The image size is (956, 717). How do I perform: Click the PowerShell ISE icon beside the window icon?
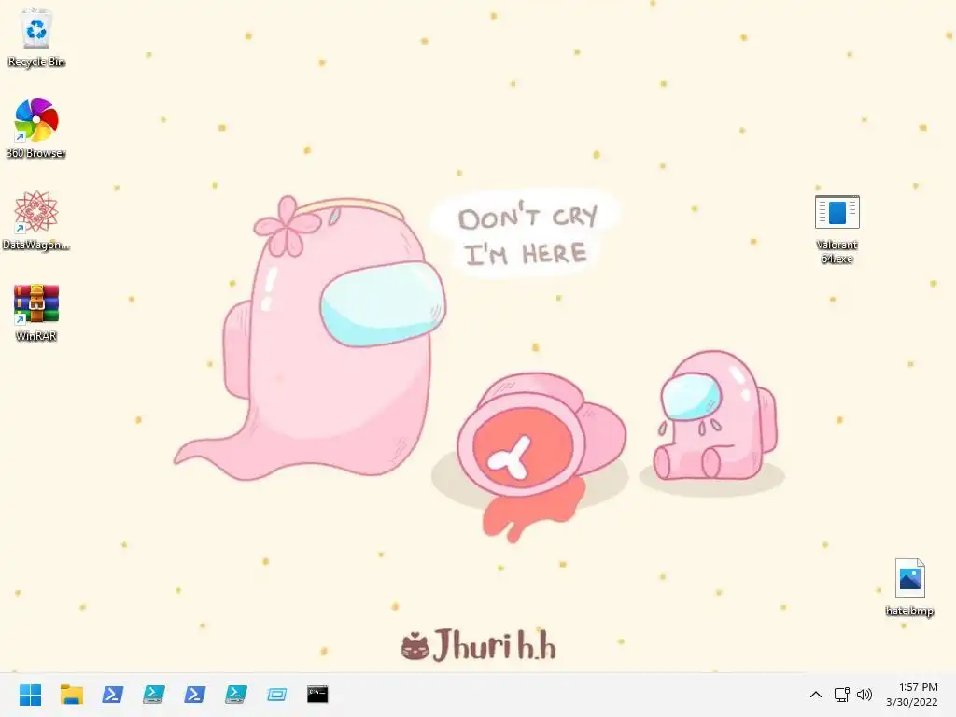[235, 695]
